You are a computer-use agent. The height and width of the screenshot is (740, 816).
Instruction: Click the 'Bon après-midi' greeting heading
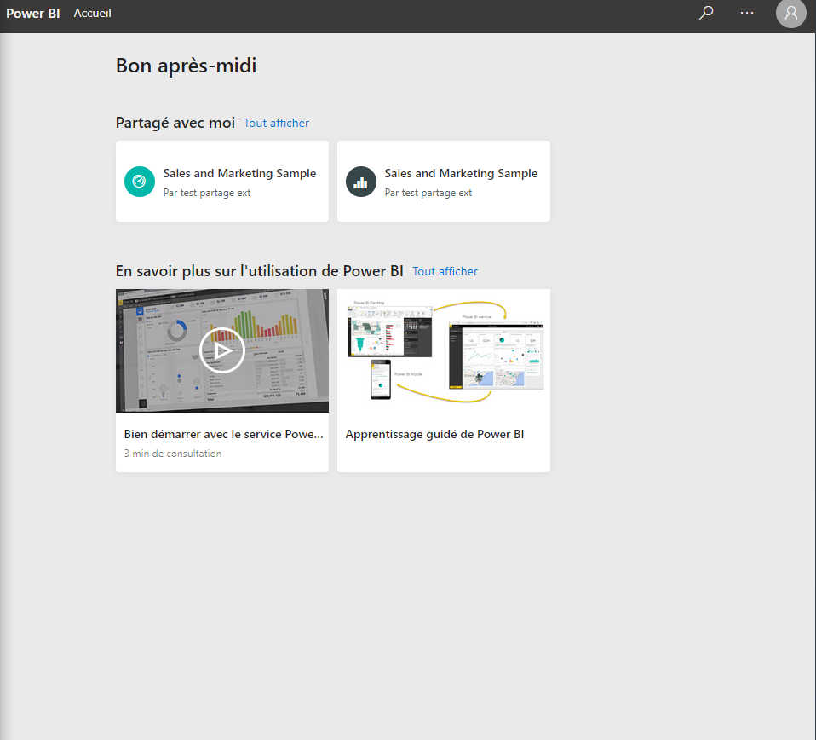186,66
